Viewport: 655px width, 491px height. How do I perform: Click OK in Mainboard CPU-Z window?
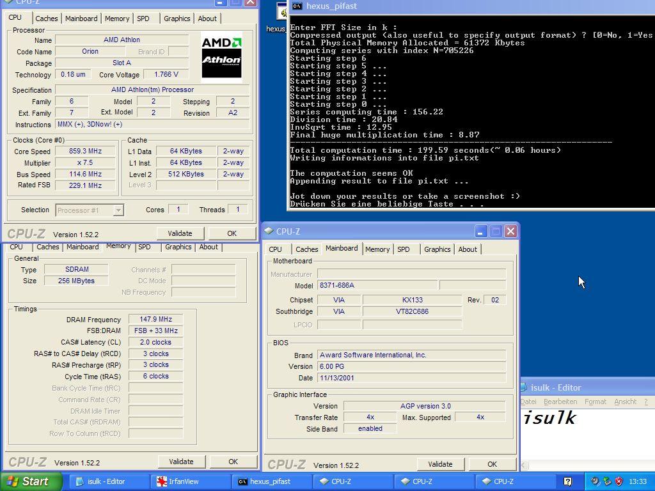point(492,464)
